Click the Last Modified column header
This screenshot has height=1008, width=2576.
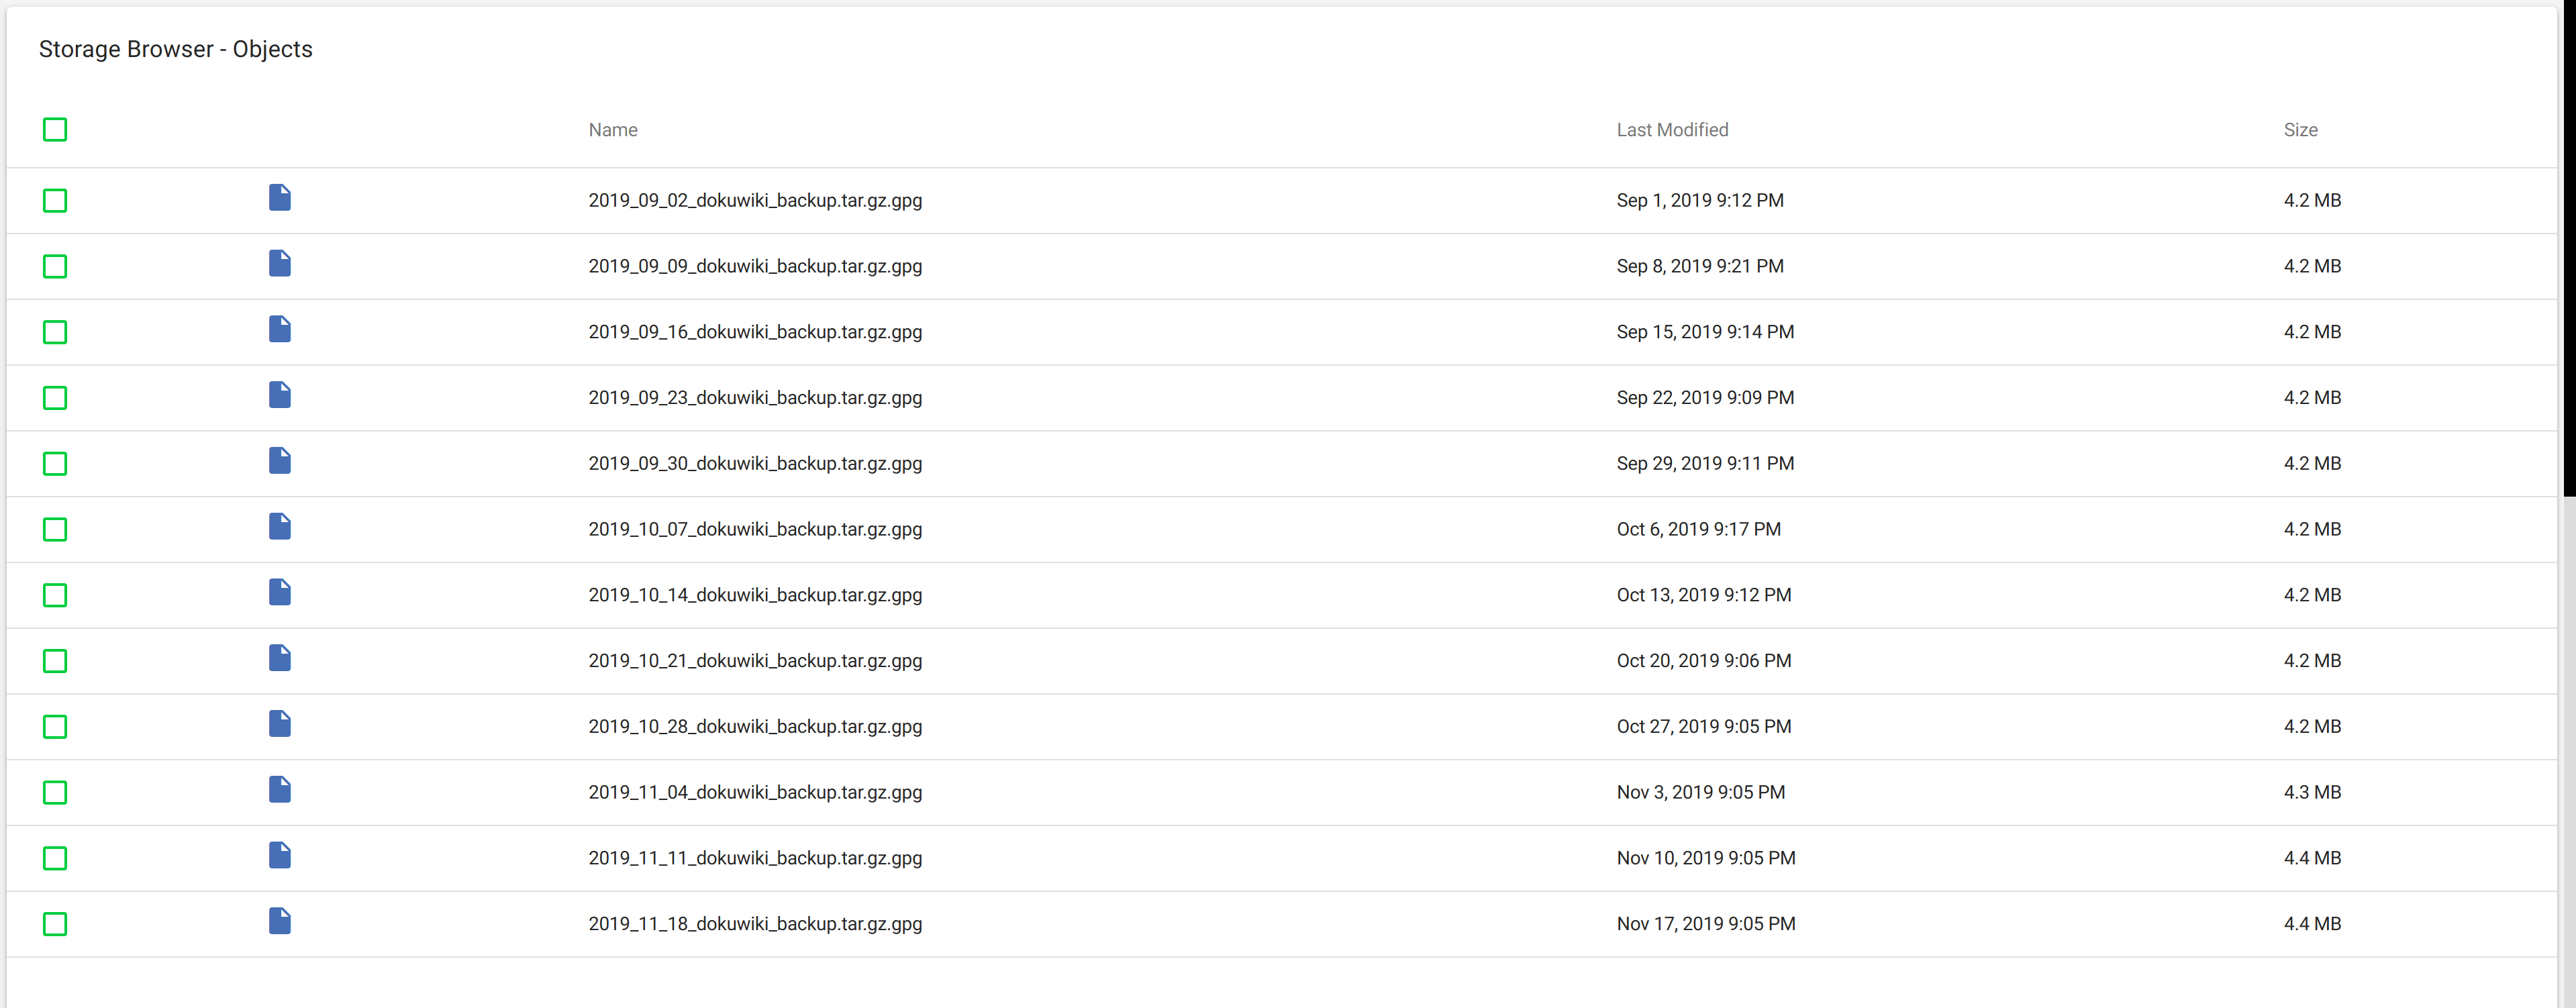[x=1672, y=130]
